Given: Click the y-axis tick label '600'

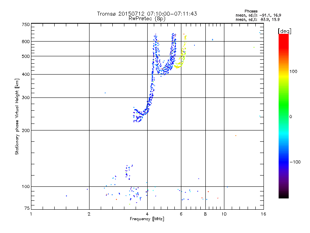Looking at the screenshot, I should point(26,42).
